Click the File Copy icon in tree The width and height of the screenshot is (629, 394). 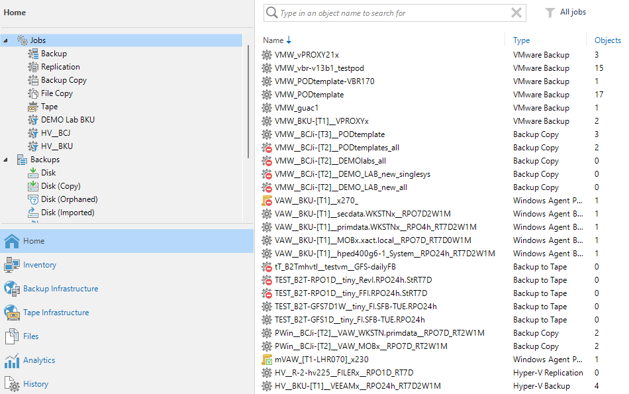tap(34, 93)
